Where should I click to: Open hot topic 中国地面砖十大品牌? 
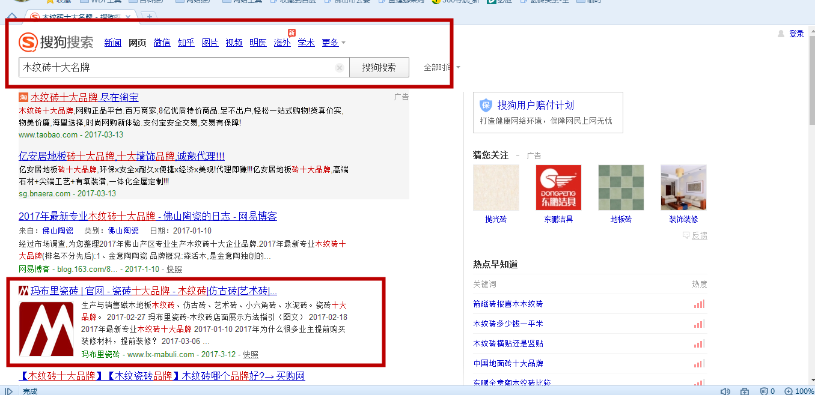tap(508, 364)
